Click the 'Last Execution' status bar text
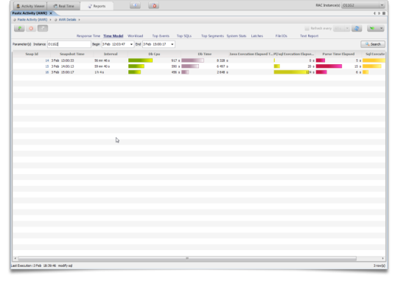The height and width of the screenshot is (281, 398). 41,266
